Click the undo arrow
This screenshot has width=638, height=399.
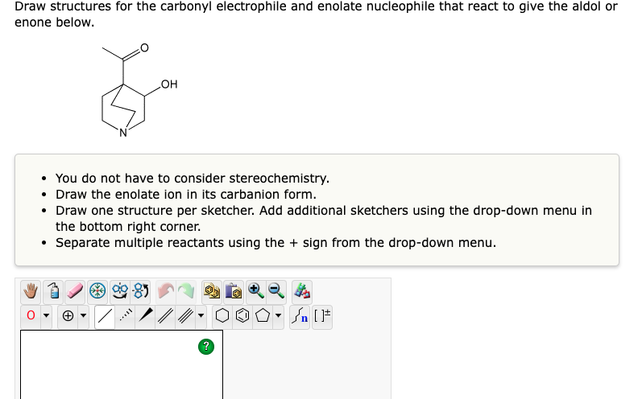166,291
